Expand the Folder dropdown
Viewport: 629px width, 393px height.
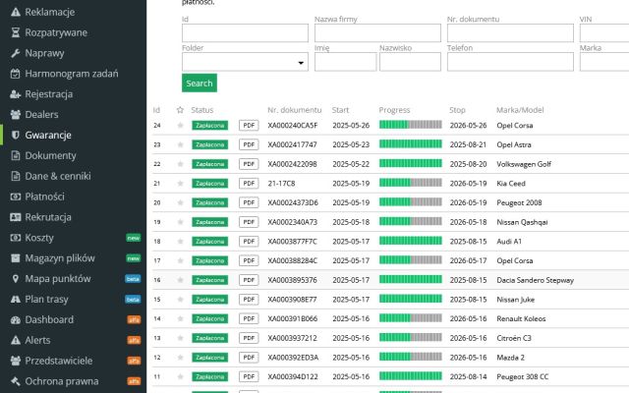point(245,63)
